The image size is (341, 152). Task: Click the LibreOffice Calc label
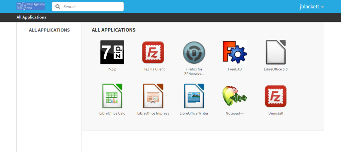click(x=112, y=113)
